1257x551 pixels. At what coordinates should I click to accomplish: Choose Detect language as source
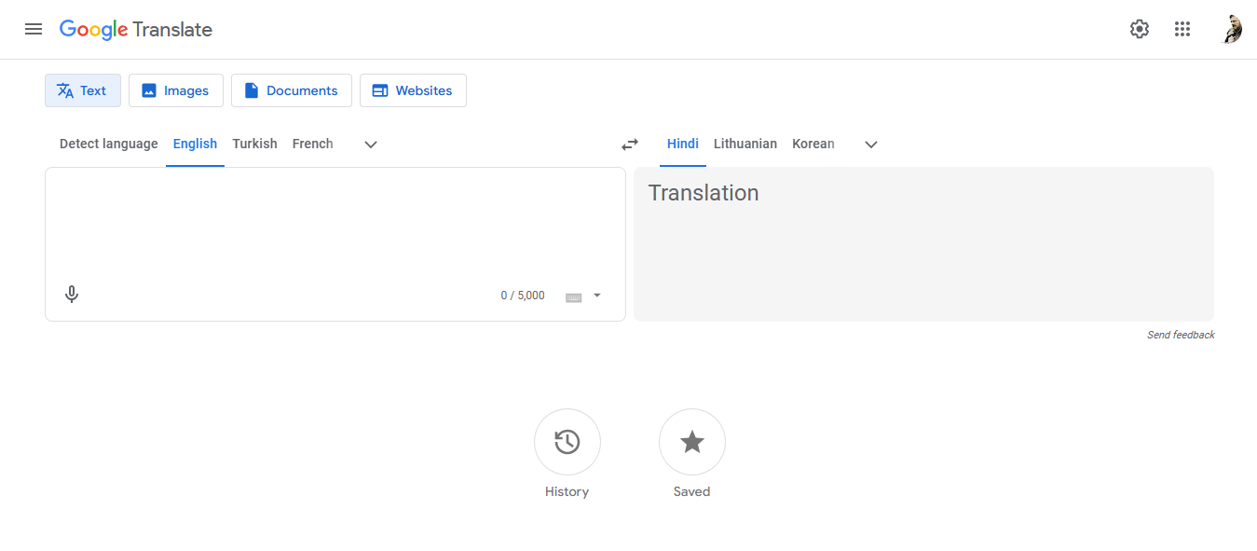tap(109, 144)
